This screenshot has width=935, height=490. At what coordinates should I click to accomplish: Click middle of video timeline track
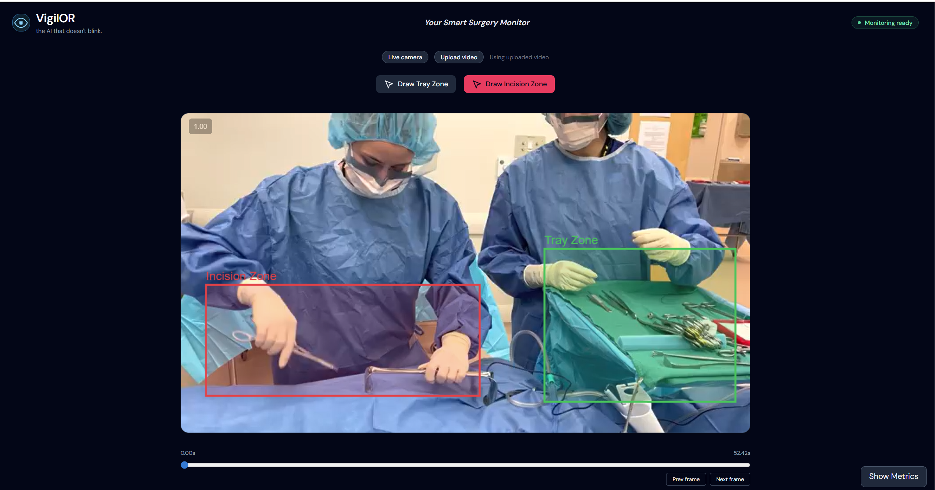[465, 465]
